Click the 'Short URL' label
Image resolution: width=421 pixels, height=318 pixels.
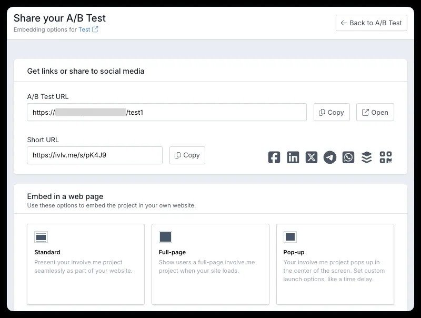pos(43,140)
